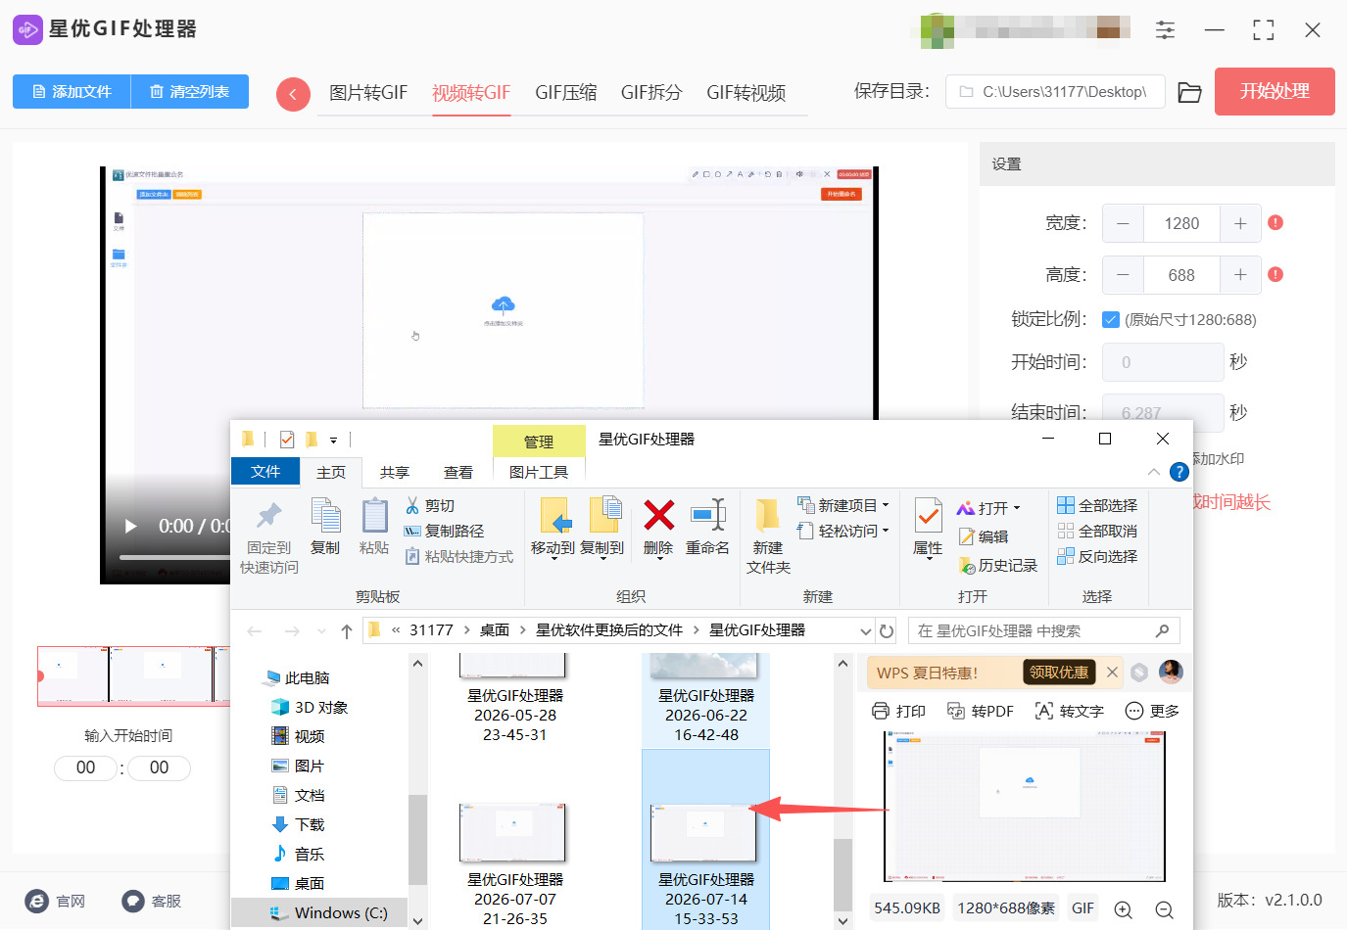Click the 剪切 cut command
The width and height of the screenshot is (1347, 930).
coord(430,505)
